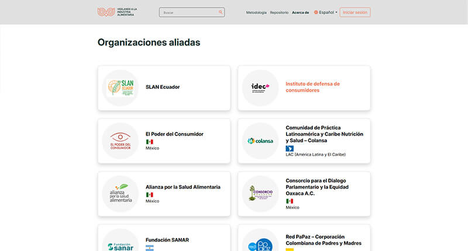Click the Colansa logo

coord(260,141)
